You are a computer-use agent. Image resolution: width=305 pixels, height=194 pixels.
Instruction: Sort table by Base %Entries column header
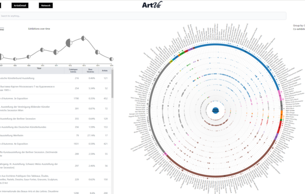90,70
